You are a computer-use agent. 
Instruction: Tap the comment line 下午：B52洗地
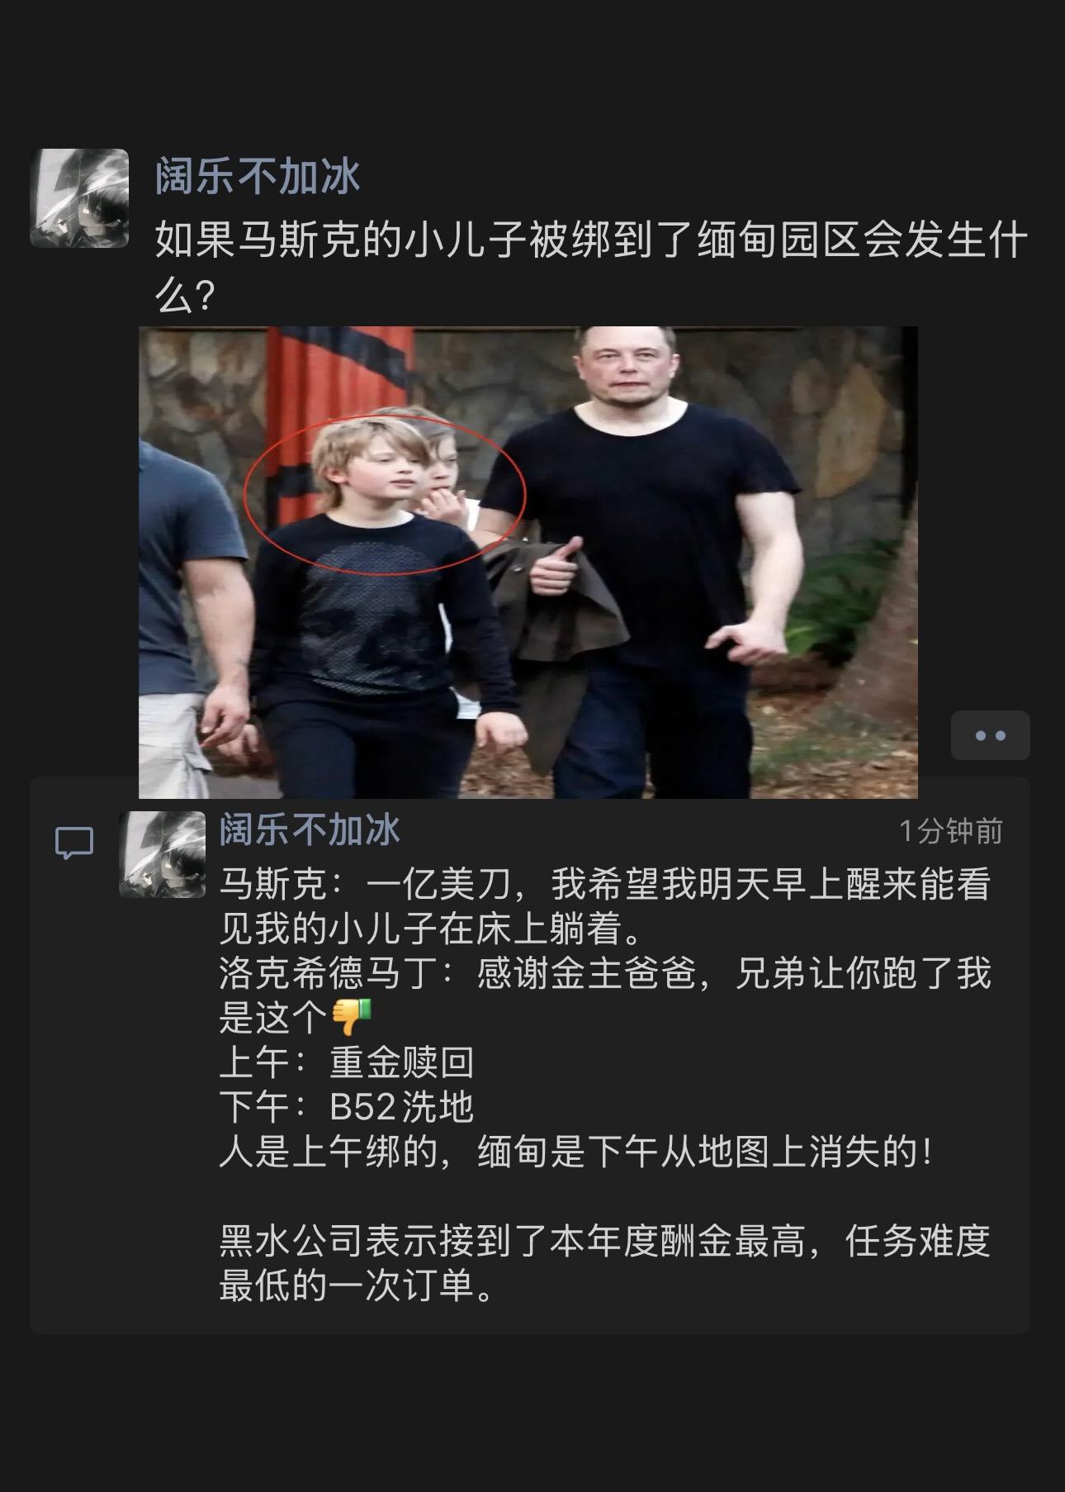click(x=347, y=1107)
